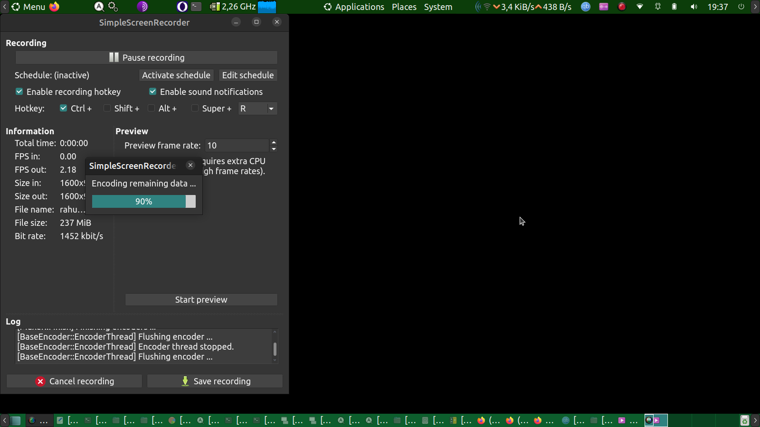Increase the preview frame rate
The height and width of the screenshot is (427, 760).
(274, 142)
